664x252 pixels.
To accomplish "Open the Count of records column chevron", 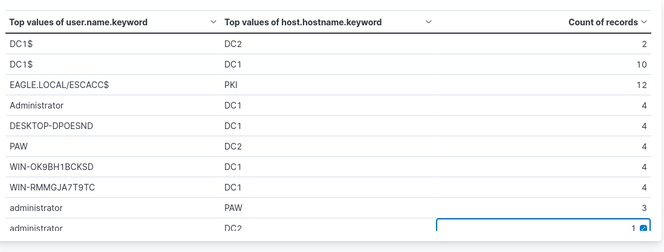I will [644, 22].
